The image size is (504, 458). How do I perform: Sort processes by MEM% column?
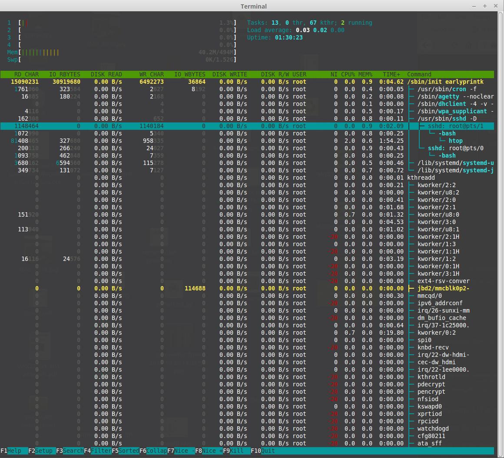365,74
